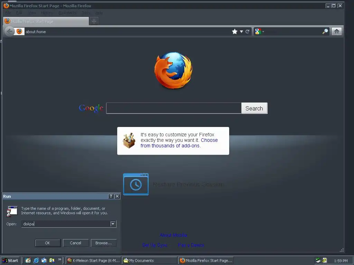Click the folder search Quick Launch icon
This screenshot has height=265, width=354.
pos(52,261)
